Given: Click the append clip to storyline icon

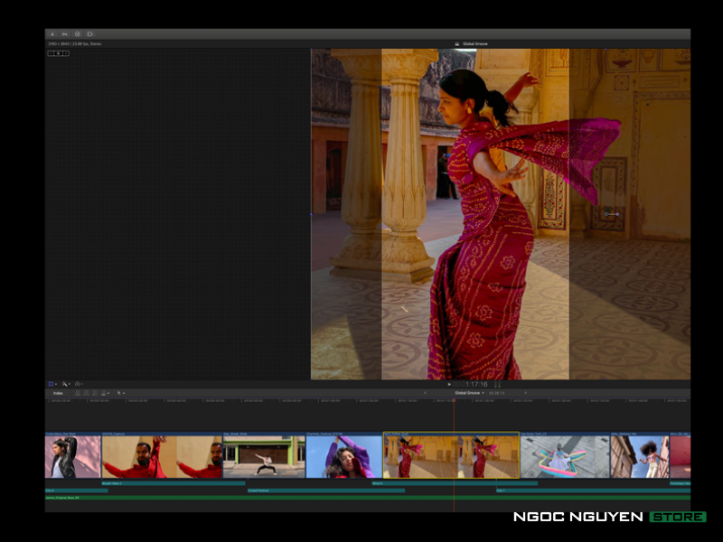Looking at the screenshot, I should pyautogui.click(x=95, y=393).
